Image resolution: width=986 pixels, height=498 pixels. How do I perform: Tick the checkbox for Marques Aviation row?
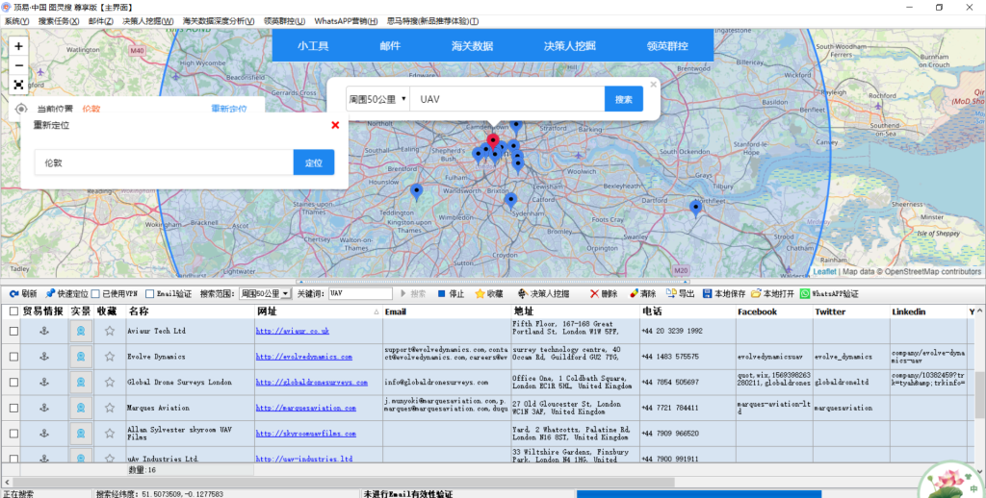[x=13, y=408]
